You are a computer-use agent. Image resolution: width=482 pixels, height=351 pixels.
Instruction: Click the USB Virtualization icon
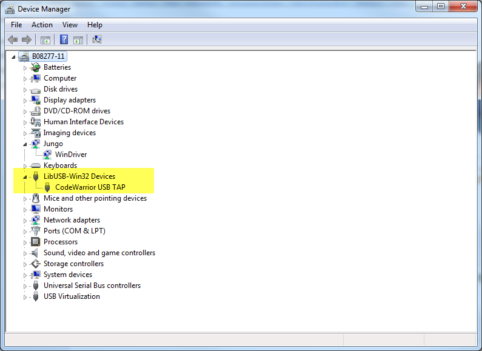(36, 296)
